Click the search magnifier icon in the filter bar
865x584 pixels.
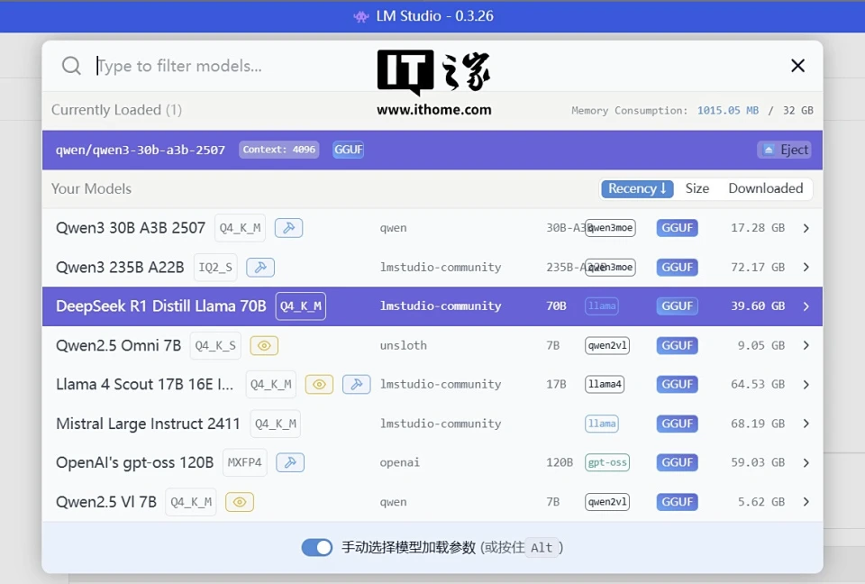tap(71, 65)
